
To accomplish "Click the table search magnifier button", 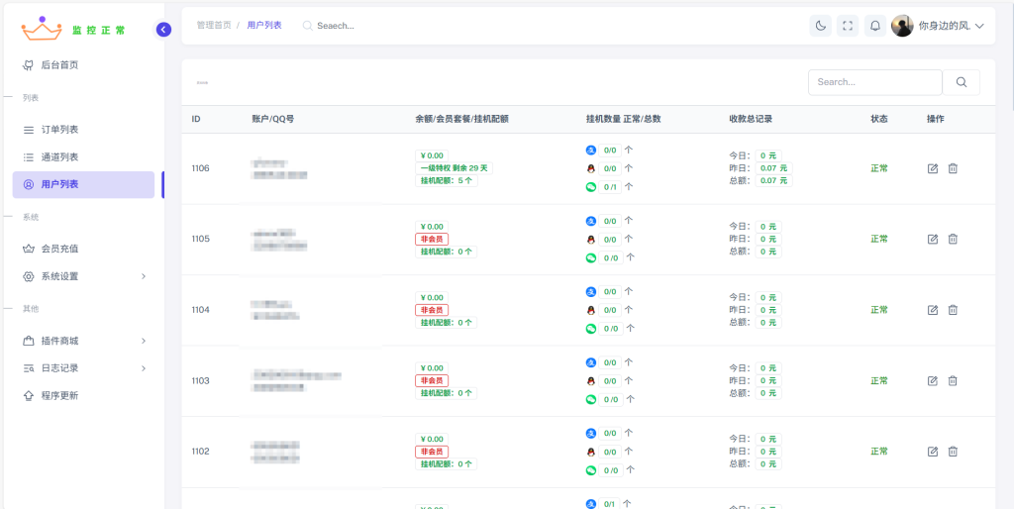I will (961, 82).
